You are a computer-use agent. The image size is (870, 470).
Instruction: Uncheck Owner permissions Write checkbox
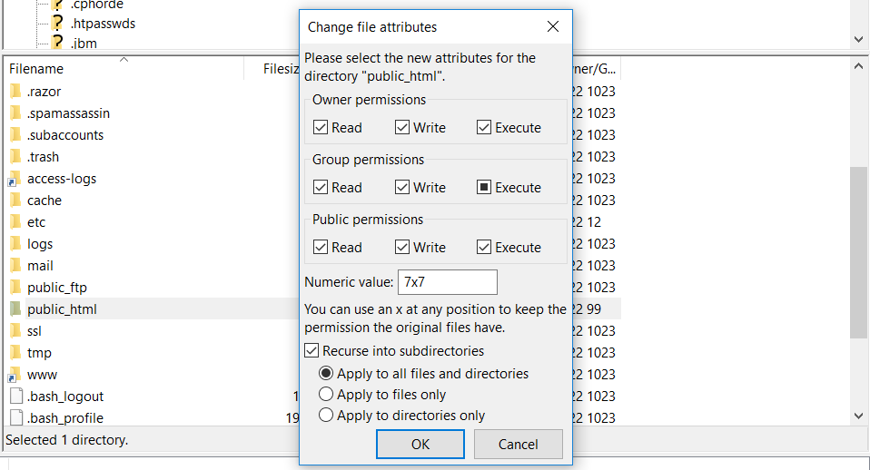coord(402,128)
